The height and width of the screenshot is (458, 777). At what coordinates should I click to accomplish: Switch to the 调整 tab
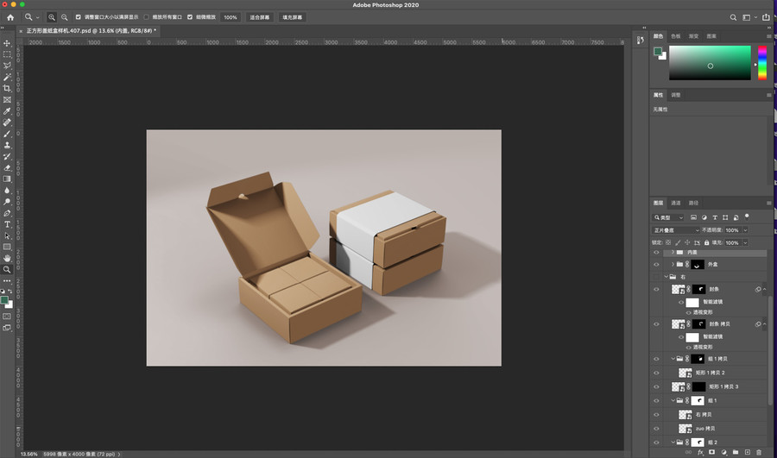(x=676, y=95)
